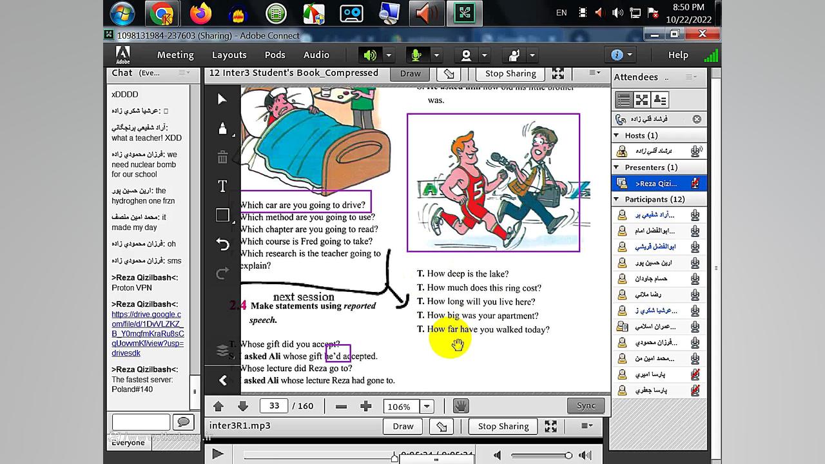Open the Layouts menu
Viewport: 825px width, 464px height.
point(229,55)
